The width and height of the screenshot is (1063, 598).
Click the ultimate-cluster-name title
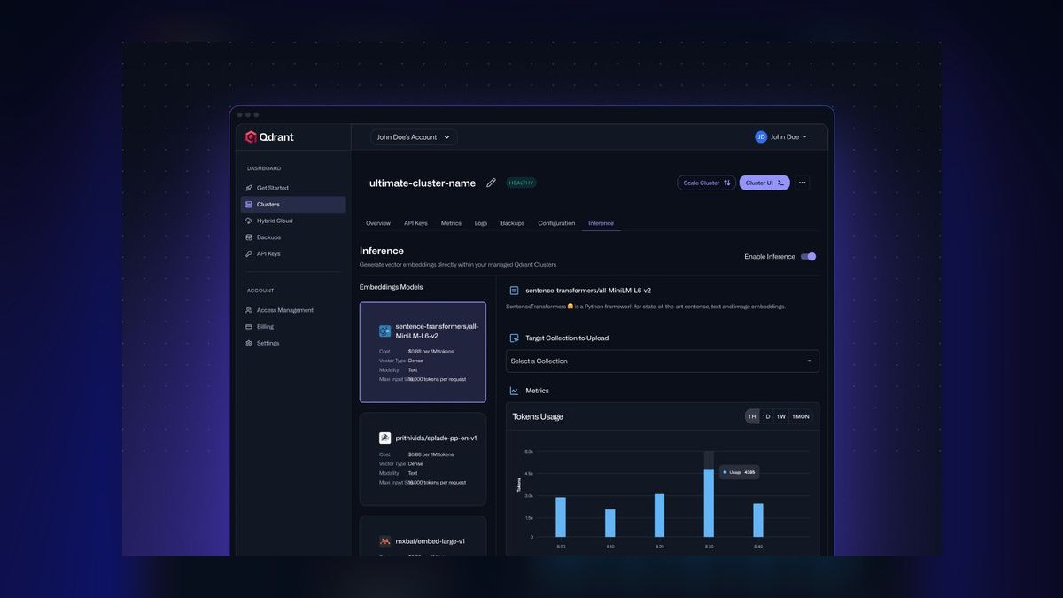(423, 183)
